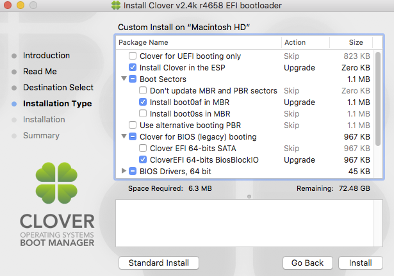This screenshot has height=276, width=394.
Task: Toggle Clover for BIOS (legacy) booting checkbox
Action: pos(133,136)
